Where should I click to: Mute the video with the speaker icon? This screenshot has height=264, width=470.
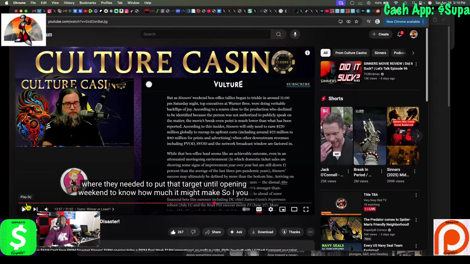coord(46,209)
